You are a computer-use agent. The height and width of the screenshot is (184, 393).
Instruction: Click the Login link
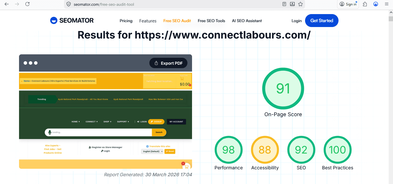tap(296, 21)
